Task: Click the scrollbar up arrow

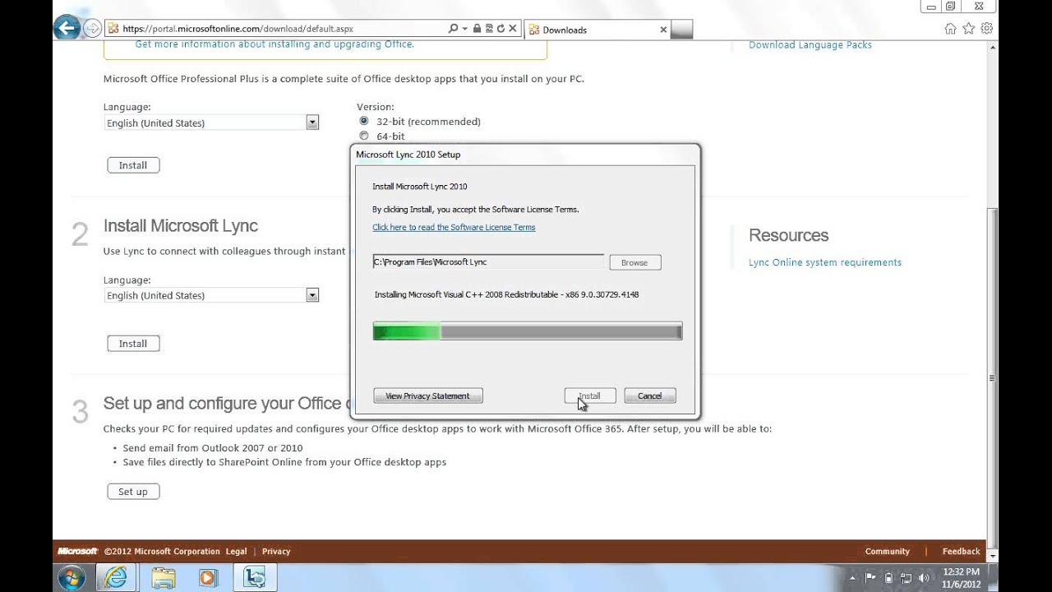Action: (x=993, y=49)
